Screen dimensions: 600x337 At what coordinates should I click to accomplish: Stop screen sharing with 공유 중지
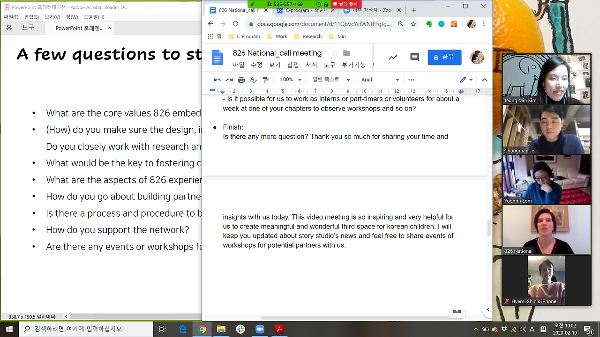click(x=346, y=4)
